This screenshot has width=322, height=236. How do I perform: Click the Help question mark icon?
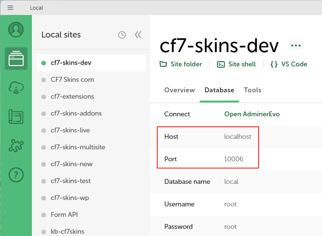(16, 174)
